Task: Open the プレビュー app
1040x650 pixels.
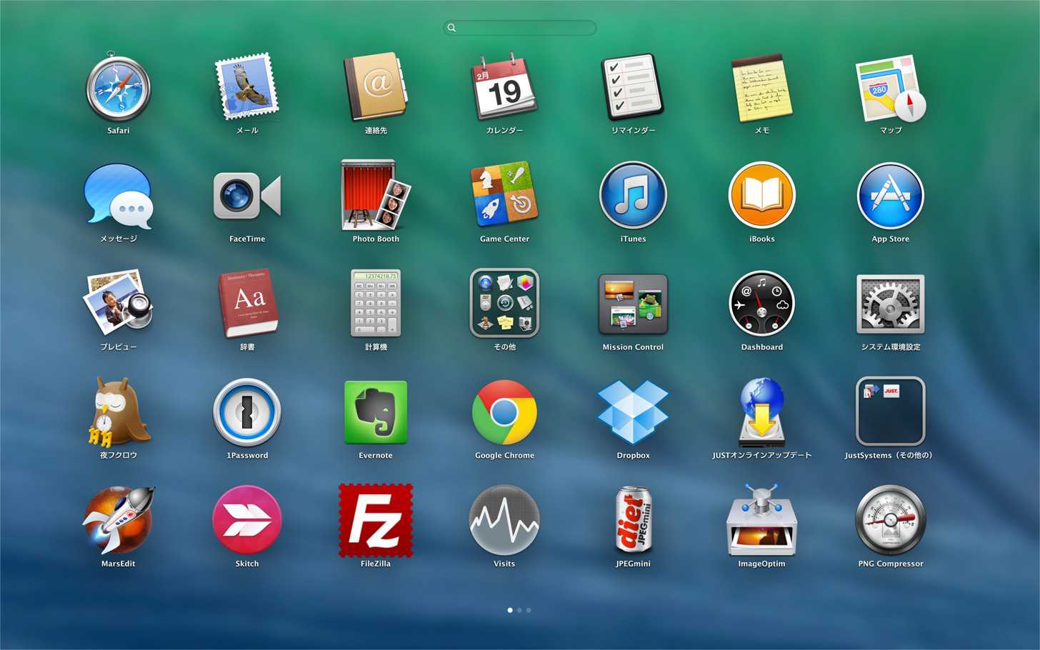Action: click(x=119, y=303)
